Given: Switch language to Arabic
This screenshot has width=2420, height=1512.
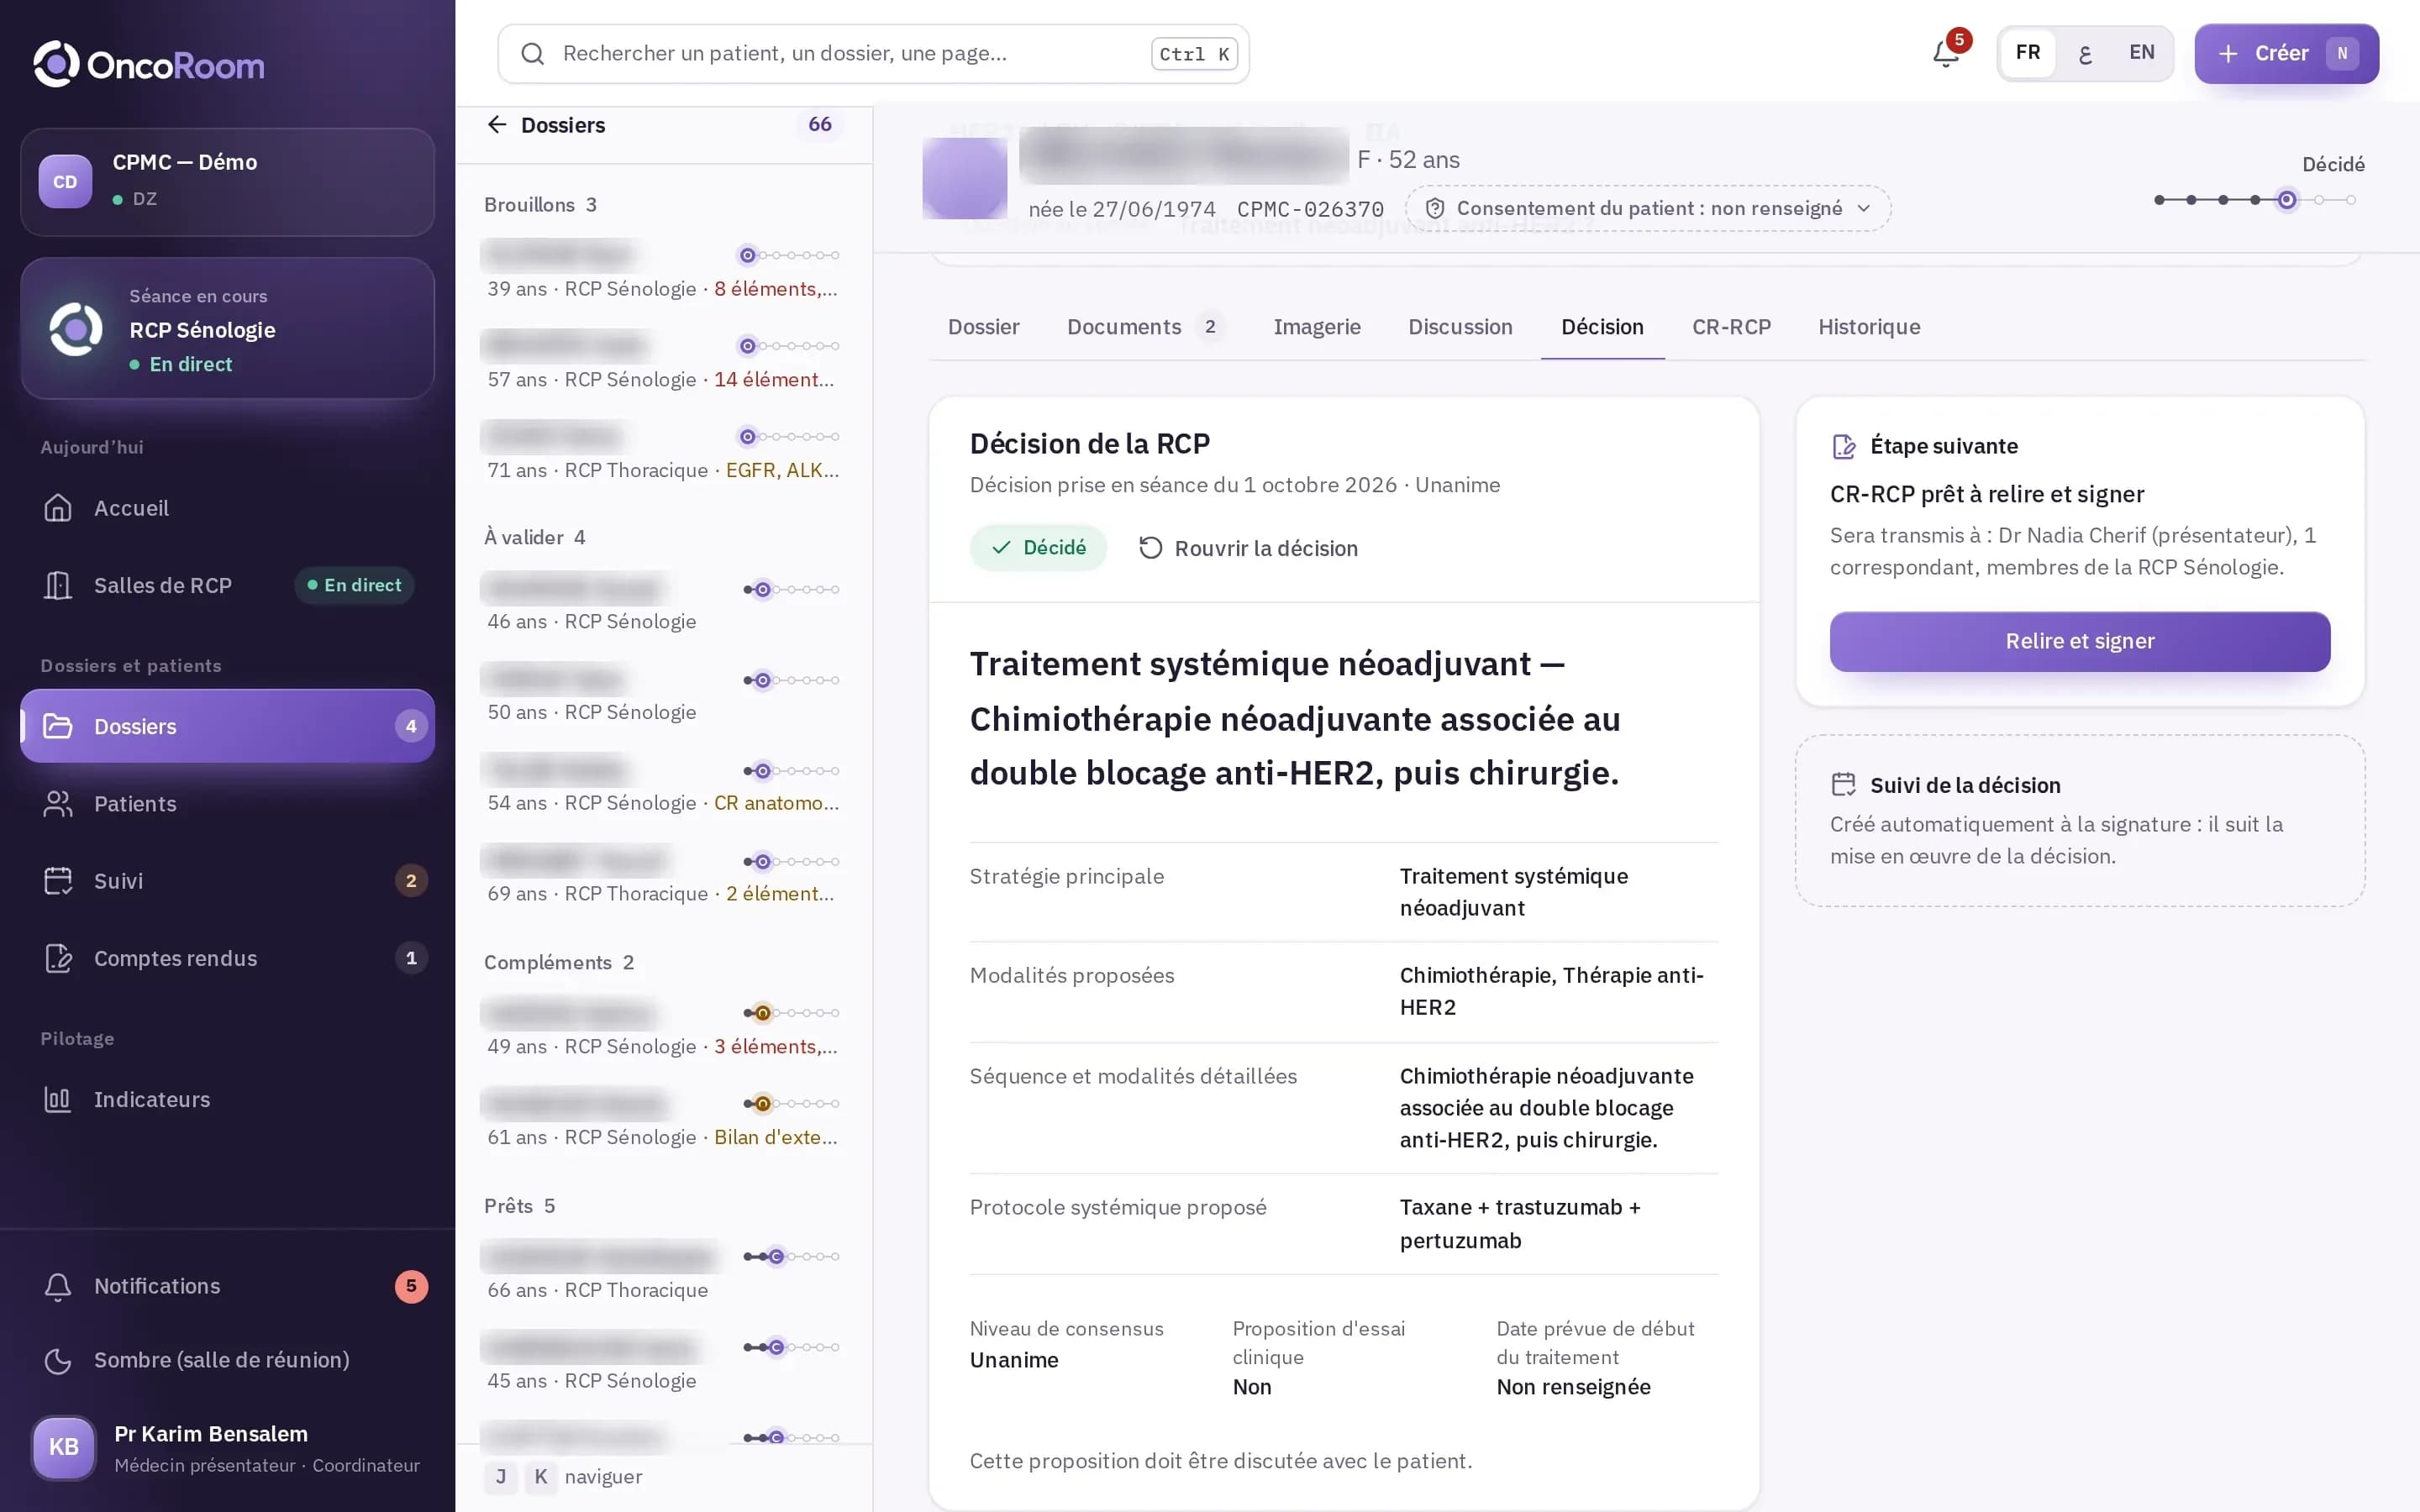Looking at the screenshot, I should (2085, 53).
